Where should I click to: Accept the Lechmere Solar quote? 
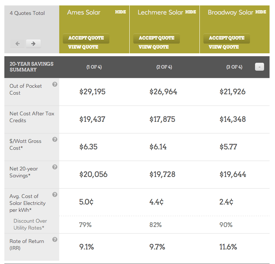tap(156, 38)
